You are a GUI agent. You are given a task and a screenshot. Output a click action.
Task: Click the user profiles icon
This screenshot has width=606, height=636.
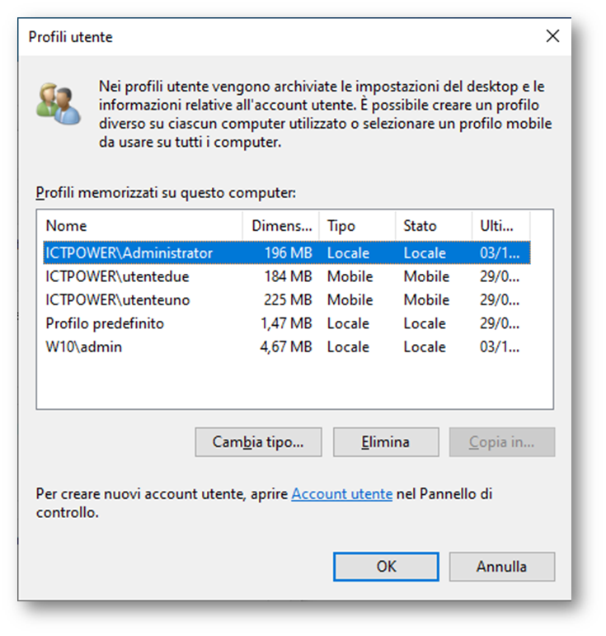tap(59, 102)
